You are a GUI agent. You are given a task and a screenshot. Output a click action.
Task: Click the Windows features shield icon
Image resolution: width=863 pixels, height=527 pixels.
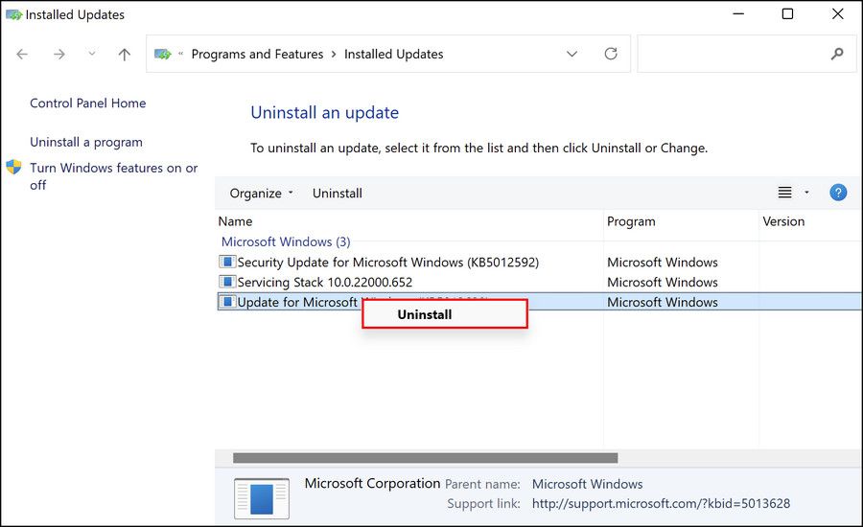[13, 168]
